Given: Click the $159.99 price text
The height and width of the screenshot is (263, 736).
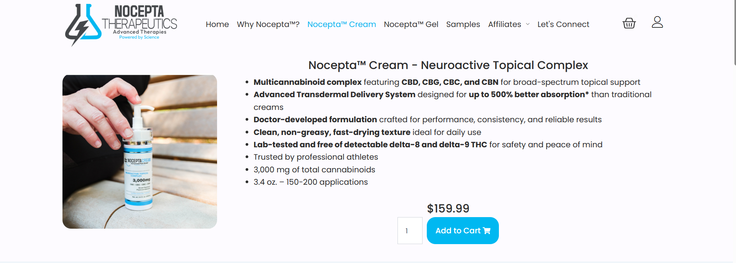Looking at the screenshot, I should pos(448,209).
